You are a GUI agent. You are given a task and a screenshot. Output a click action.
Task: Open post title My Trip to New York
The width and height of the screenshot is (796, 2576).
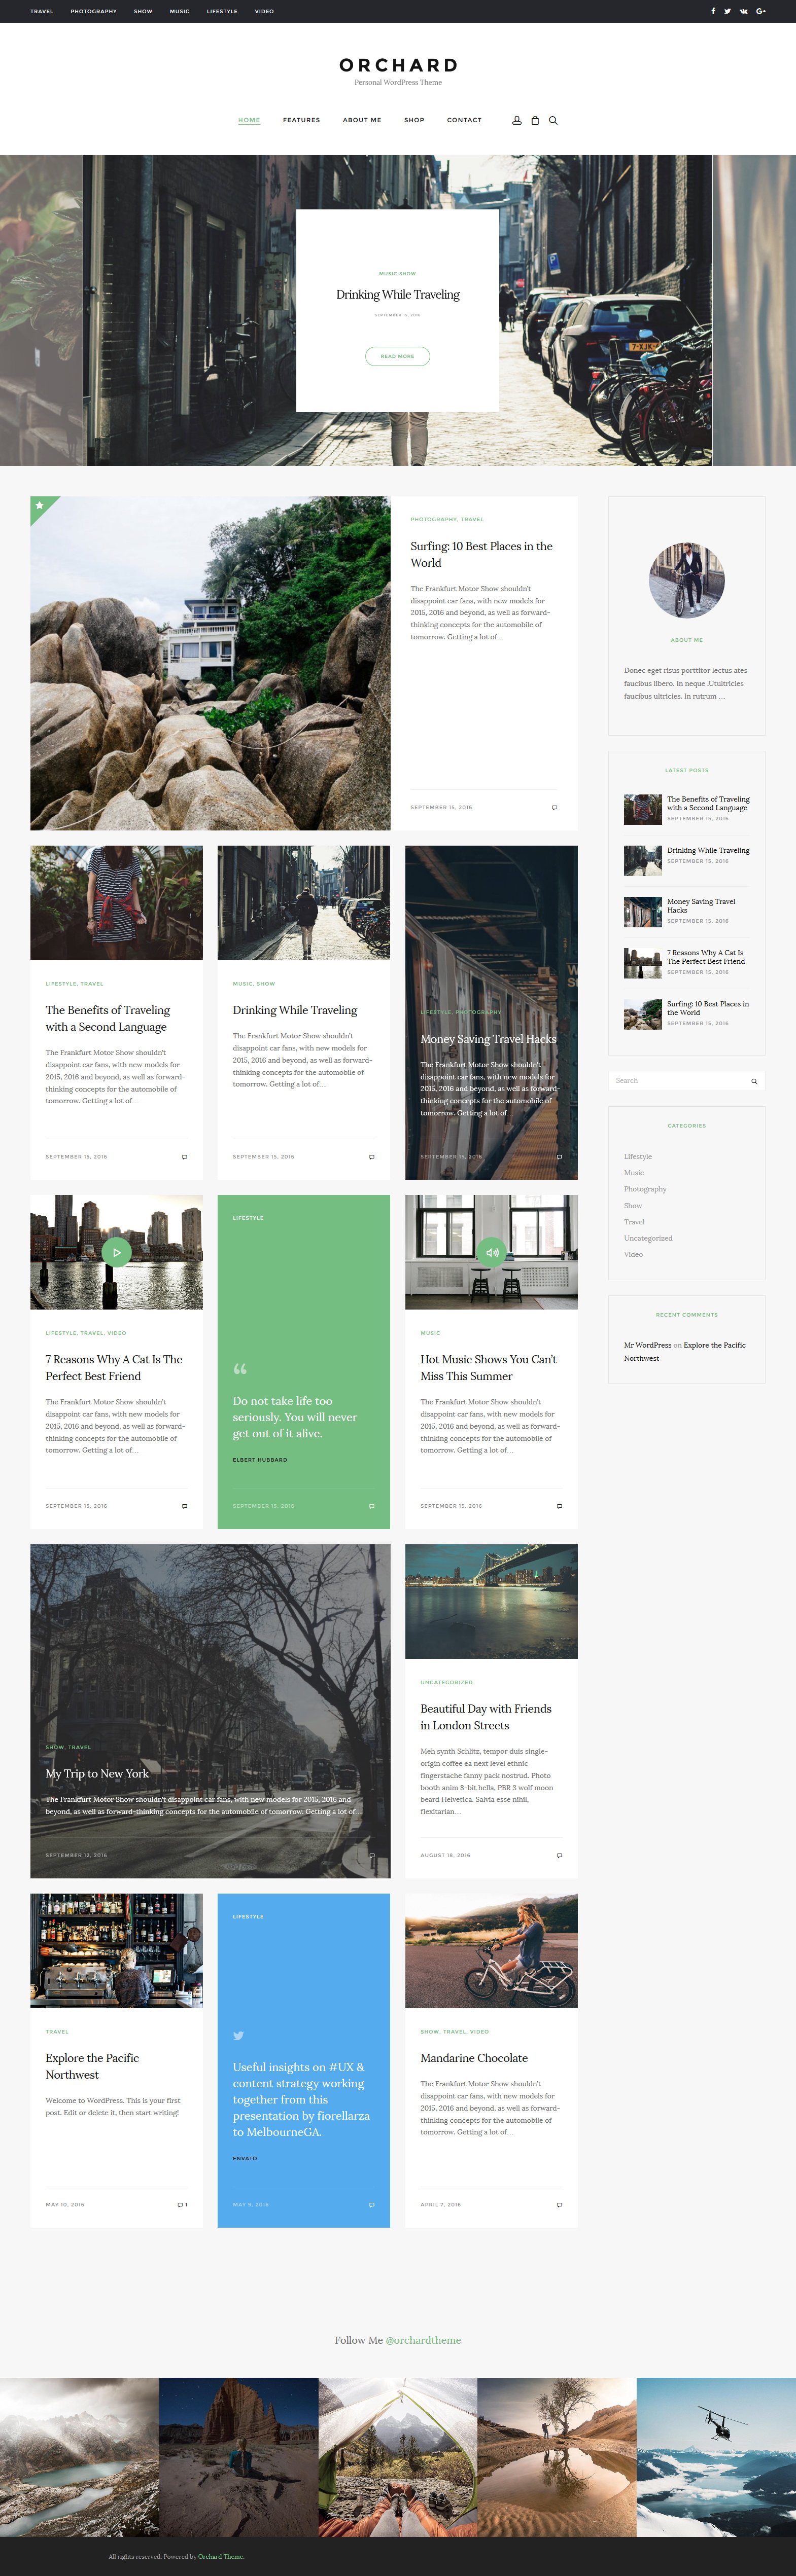click(x=97, y=1774)
